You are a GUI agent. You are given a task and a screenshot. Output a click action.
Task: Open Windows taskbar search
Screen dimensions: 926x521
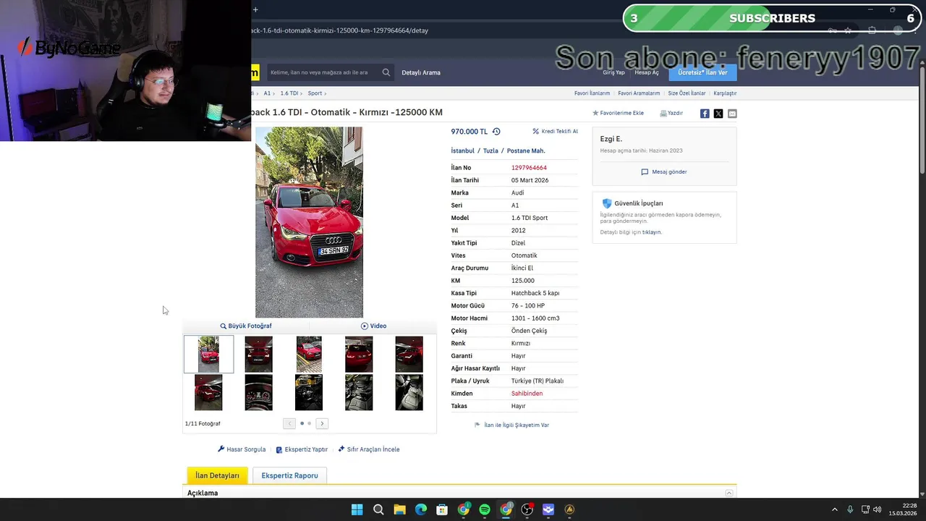[x=378, y=509]
